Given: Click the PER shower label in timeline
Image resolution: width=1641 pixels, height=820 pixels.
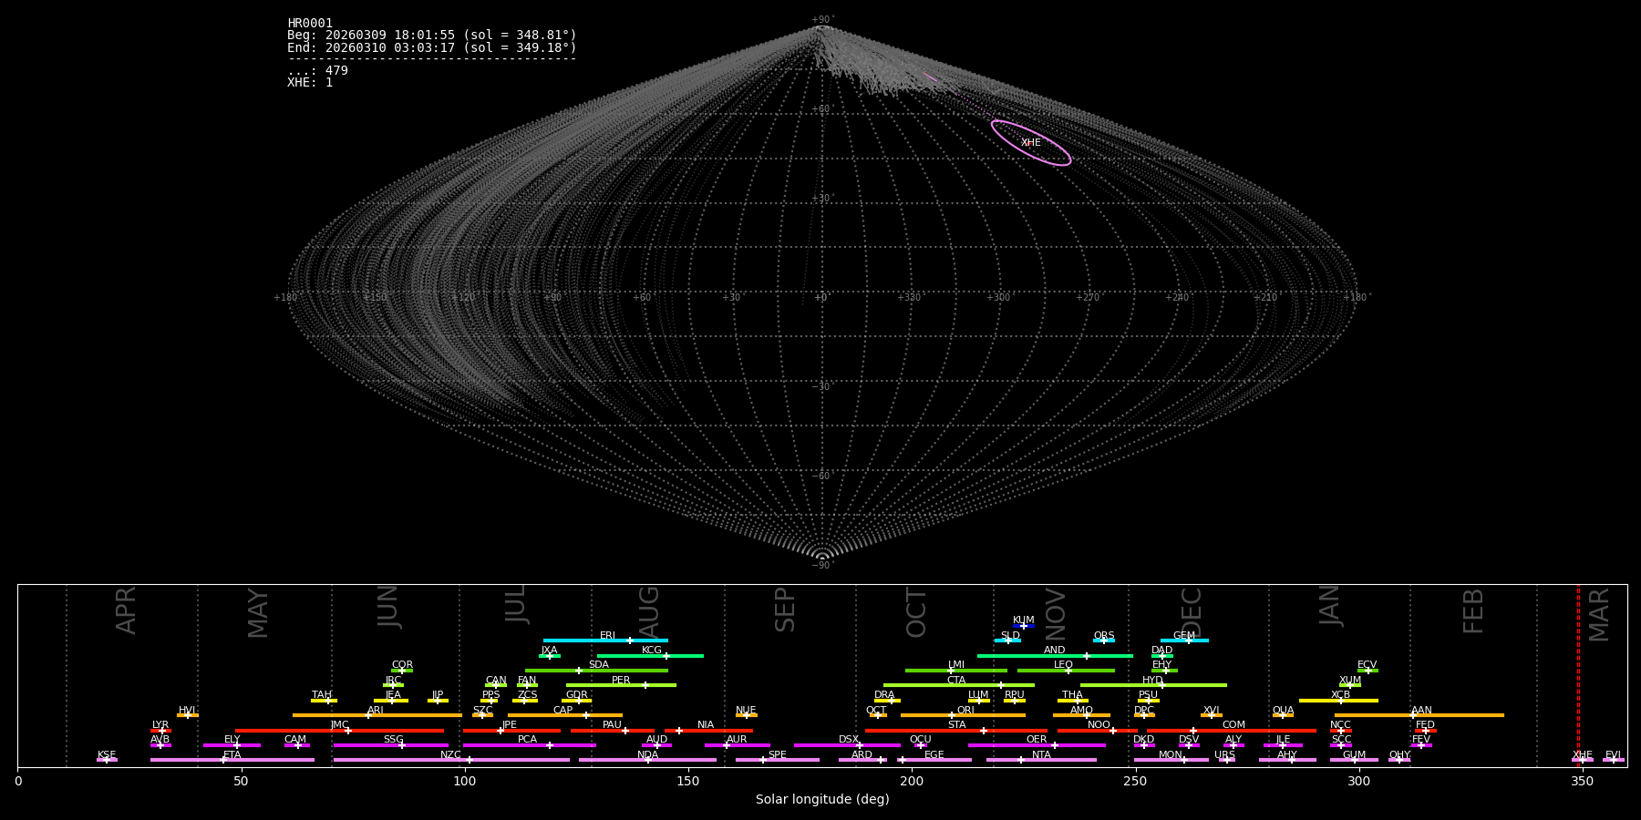Looking at the screenshot, I should [x=621, y=681].
